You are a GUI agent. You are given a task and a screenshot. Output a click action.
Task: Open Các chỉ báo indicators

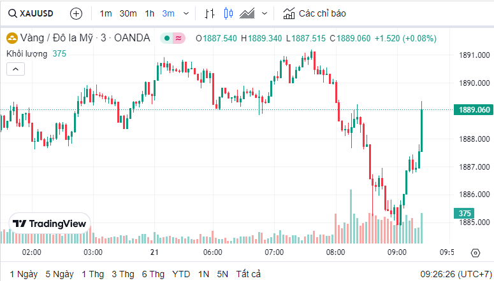point(315,13)
